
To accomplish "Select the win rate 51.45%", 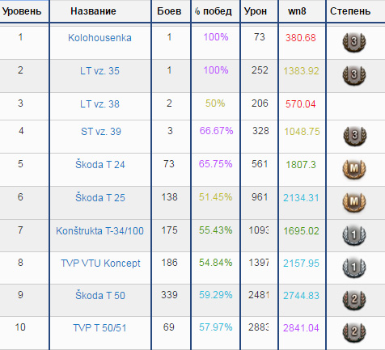I will (216, 197).
